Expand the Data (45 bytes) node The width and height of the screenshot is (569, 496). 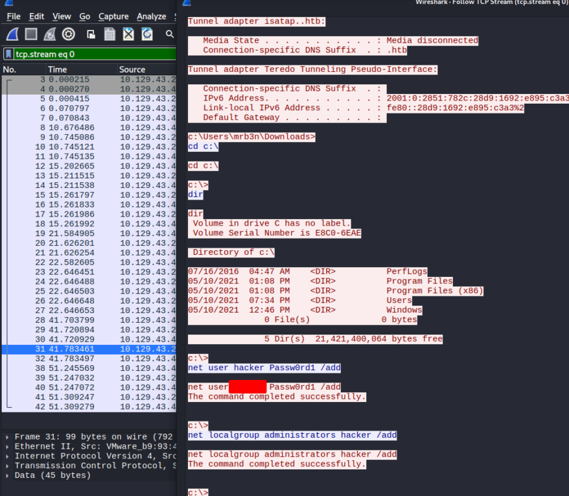(x=8, y=475)
